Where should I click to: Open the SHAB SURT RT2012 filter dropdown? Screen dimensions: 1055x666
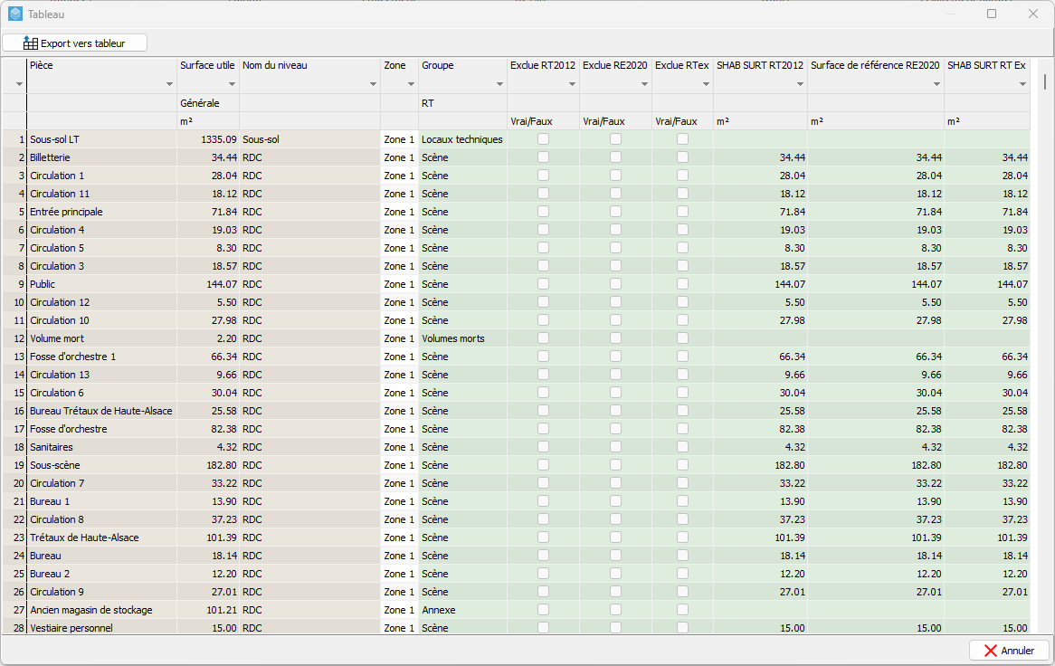[800, 82]
